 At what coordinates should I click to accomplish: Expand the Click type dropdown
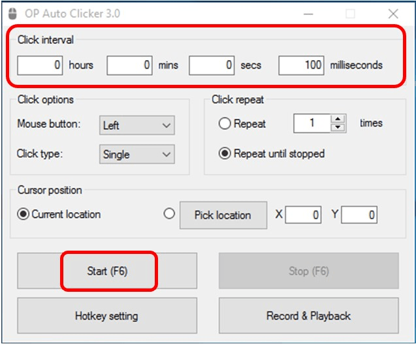point(137,155)
